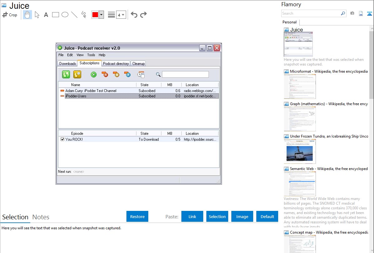The height and width of the screenshot is (253, 374).
Task: Pick the straight line tool
Action: [74, 15]
